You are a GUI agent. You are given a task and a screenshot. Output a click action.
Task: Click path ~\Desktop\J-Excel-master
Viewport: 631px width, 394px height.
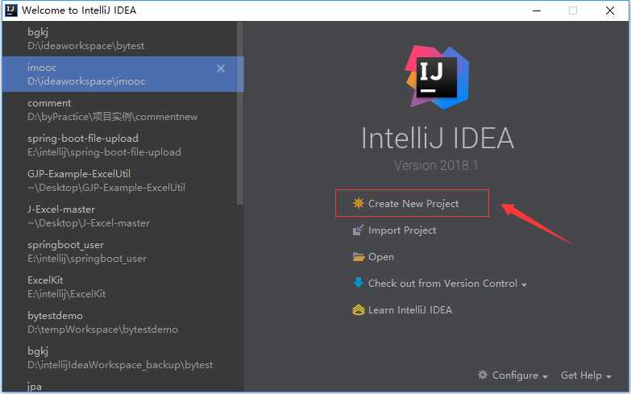(89, 223)
